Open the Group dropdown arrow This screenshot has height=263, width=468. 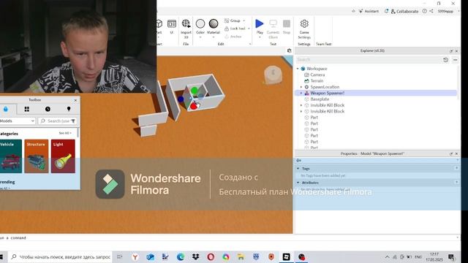[x=244, y=20]
